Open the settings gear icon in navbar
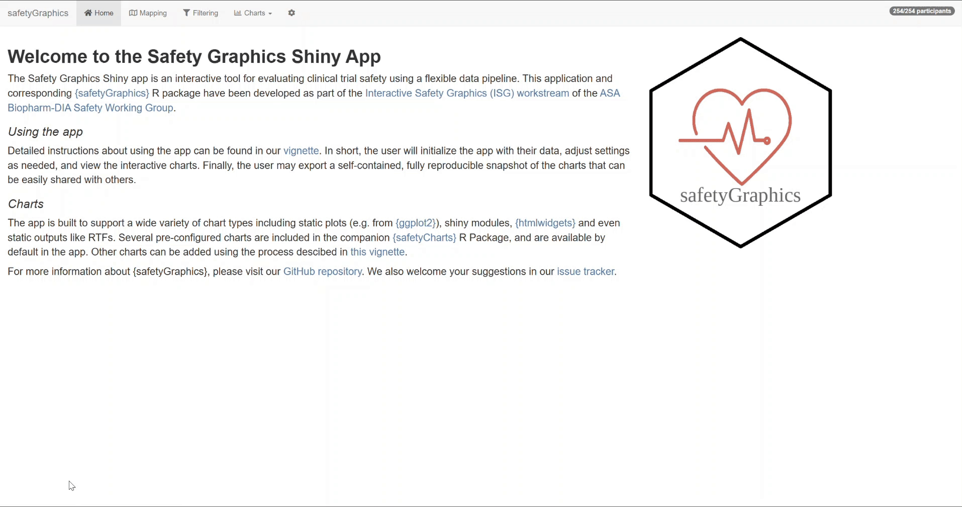The width and height of the screenshot is (962, 507). click(x=292, y=13)
